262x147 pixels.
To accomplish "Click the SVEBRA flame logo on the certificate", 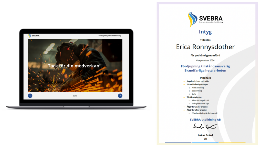I will (x=192, y=19).
